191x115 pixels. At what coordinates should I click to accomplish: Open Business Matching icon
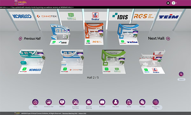pyautogui.click(x=89, y=102)
